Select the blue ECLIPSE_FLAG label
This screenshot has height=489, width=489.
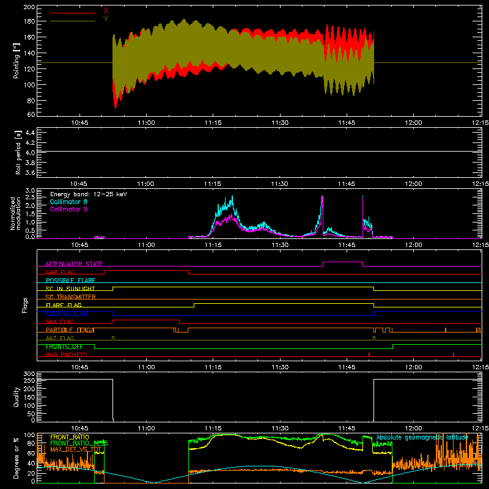pos(67,314)
